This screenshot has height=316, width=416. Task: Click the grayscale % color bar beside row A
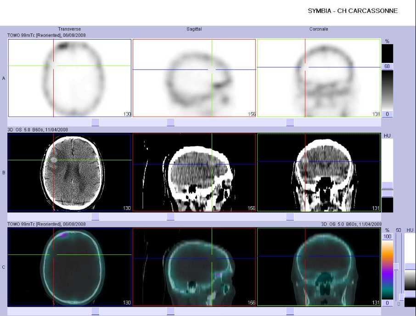tap(388, 90)
